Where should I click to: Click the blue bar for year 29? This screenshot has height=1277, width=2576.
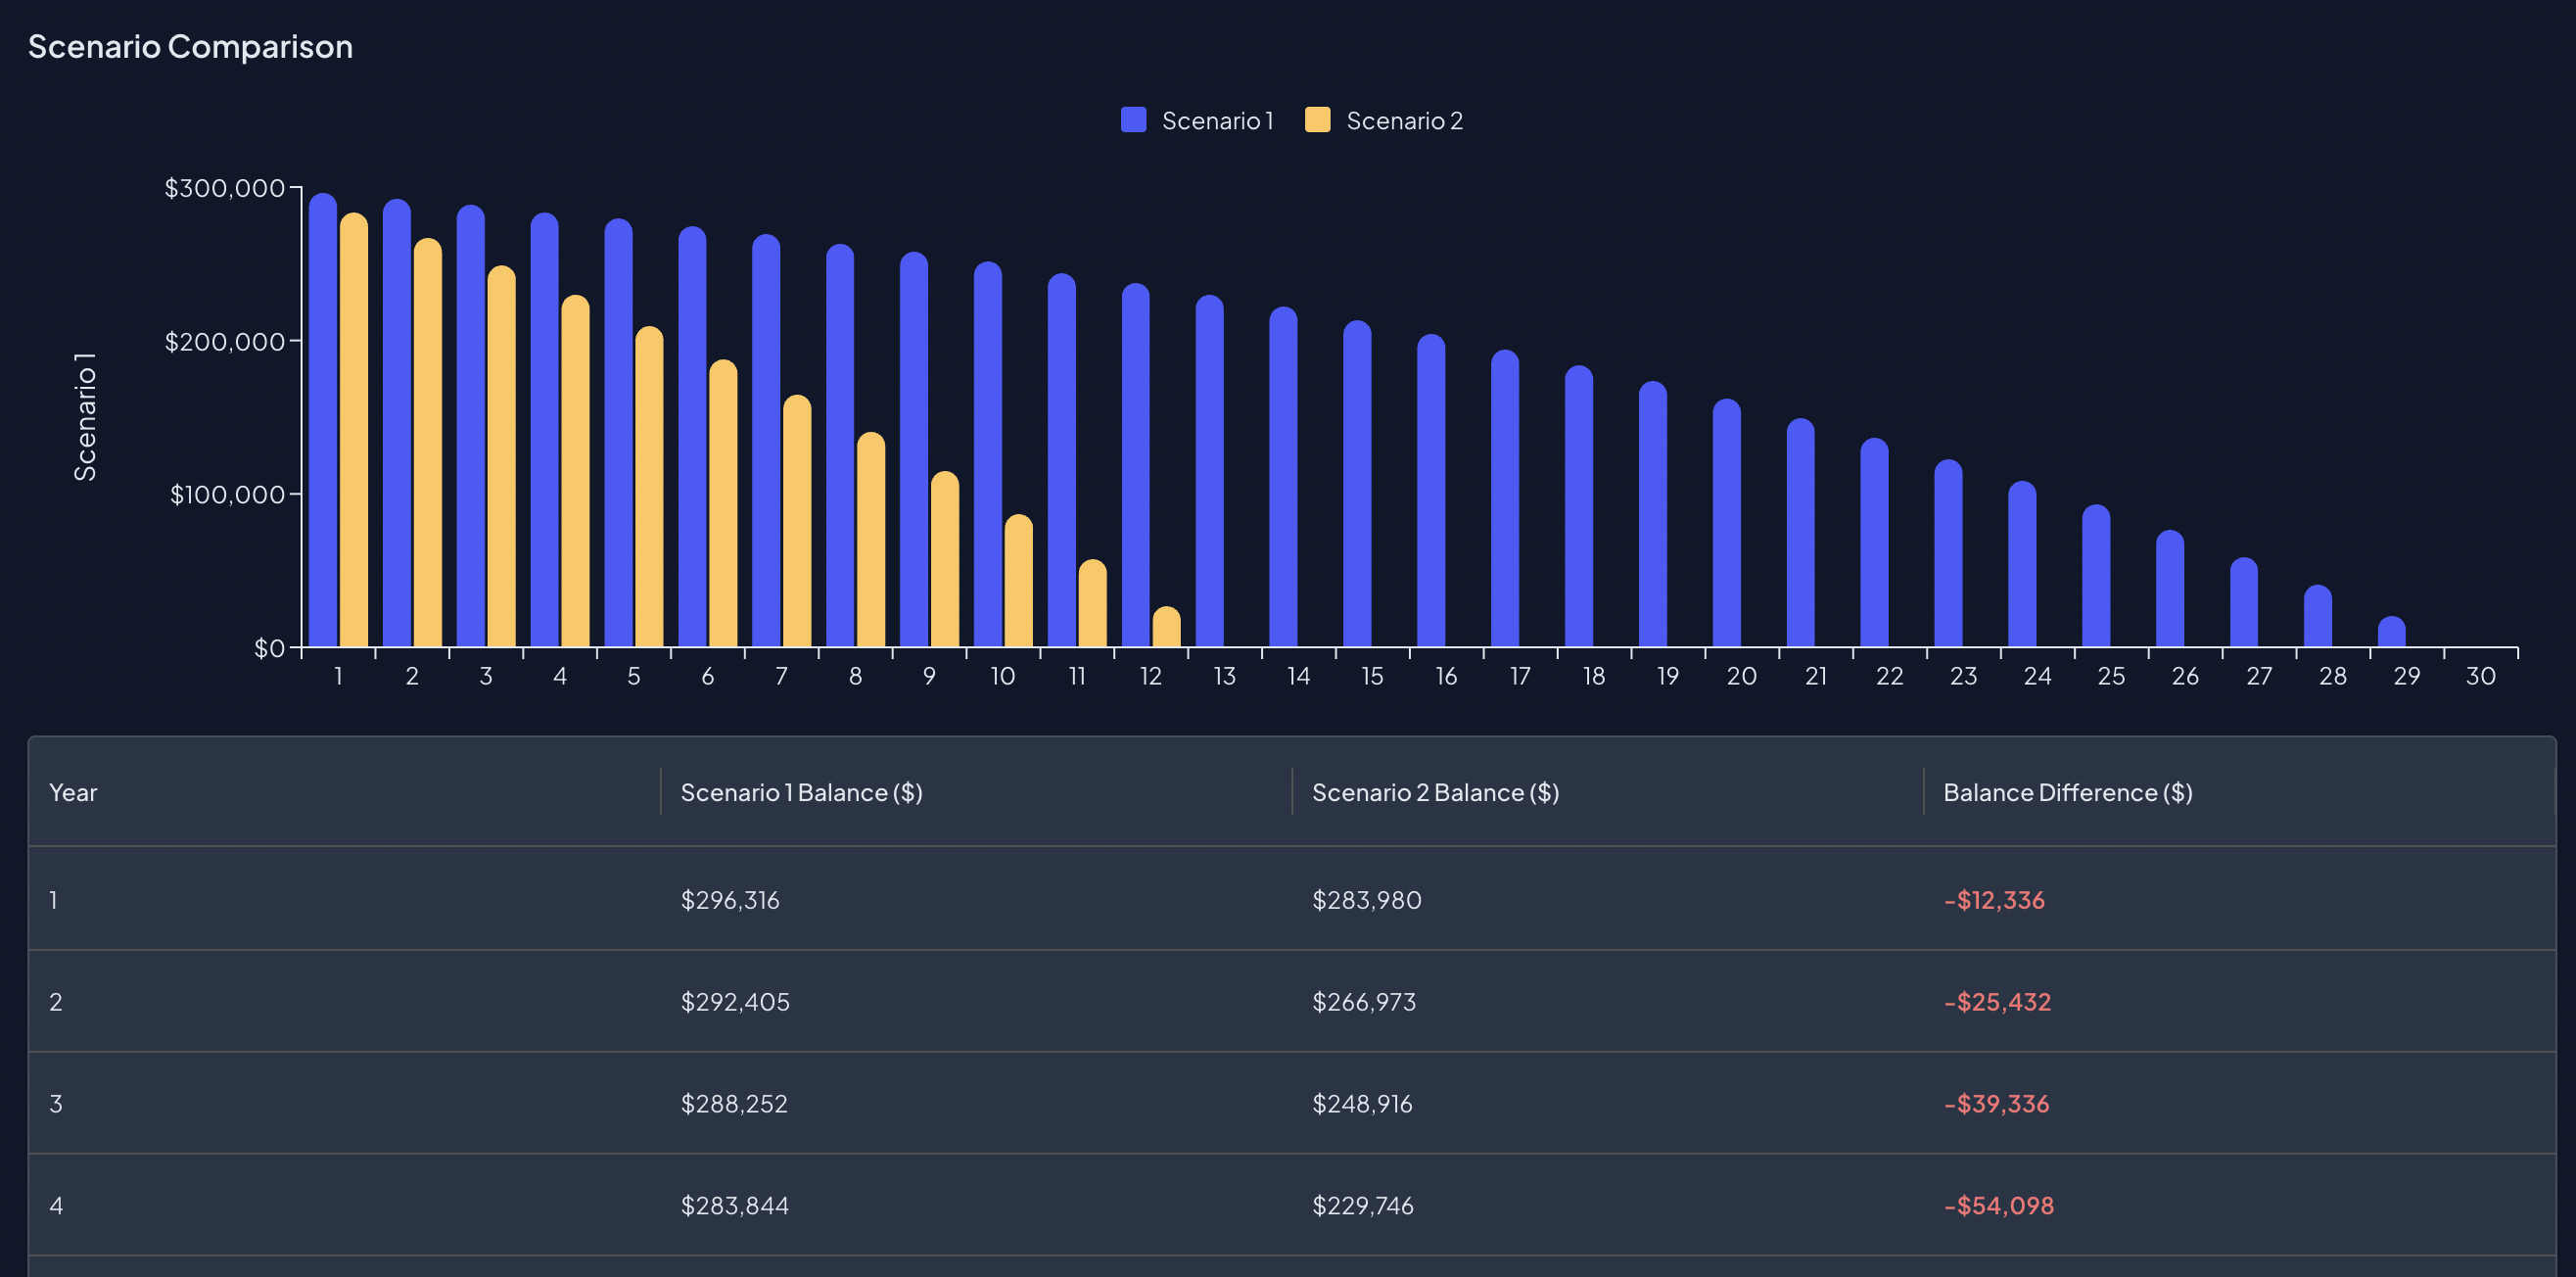click(x=2391, y=633)
